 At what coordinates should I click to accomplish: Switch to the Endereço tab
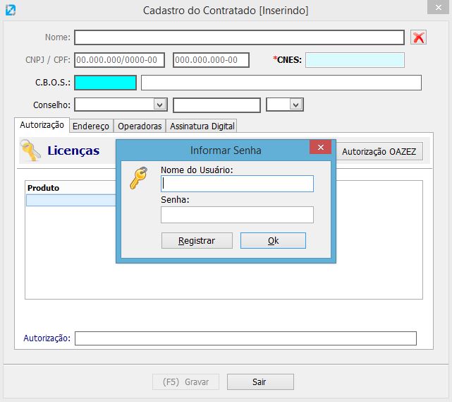91,126
